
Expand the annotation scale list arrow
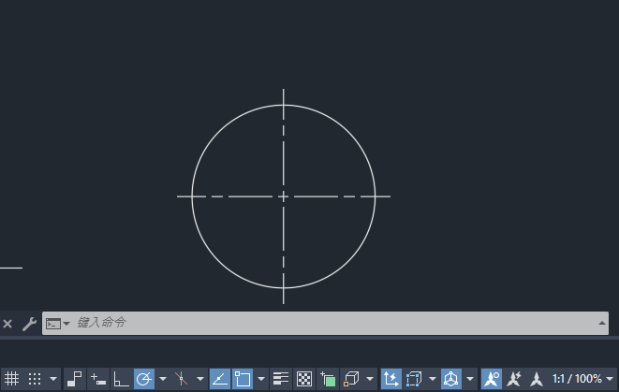click(x=610, y=379)
